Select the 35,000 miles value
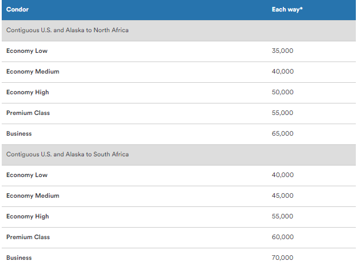The image size is (357, 265). click(282, 51)
